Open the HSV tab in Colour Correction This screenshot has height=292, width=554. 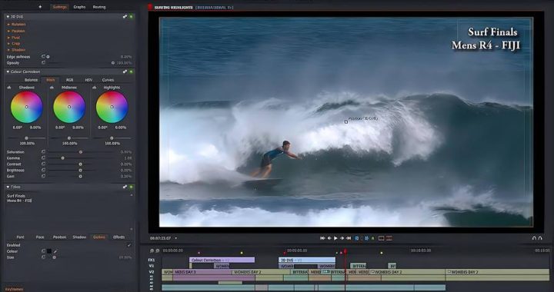point(88,80)
